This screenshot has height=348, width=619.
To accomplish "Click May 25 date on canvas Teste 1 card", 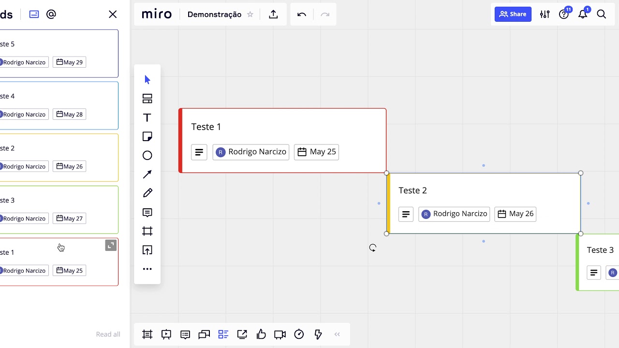I will pos(316,152).
